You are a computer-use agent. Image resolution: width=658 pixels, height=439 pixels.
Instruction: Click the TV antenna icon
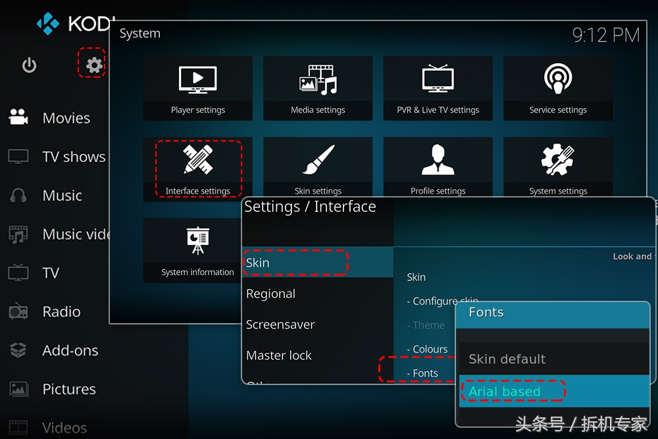[x=18, y=272]
